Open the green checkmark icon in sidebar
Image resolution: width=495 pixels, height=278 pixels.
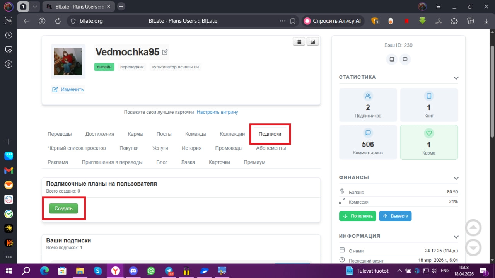pyautogui.click(x=9, y=214)
